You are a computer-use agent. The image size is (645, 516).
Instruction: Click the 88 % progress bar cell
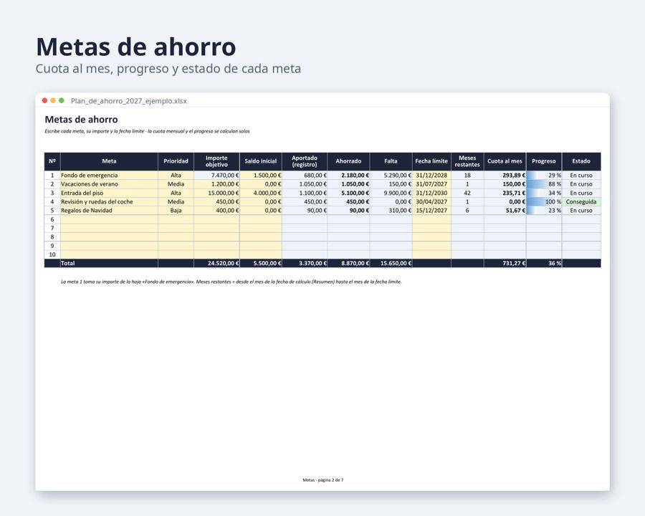point(544,184)
